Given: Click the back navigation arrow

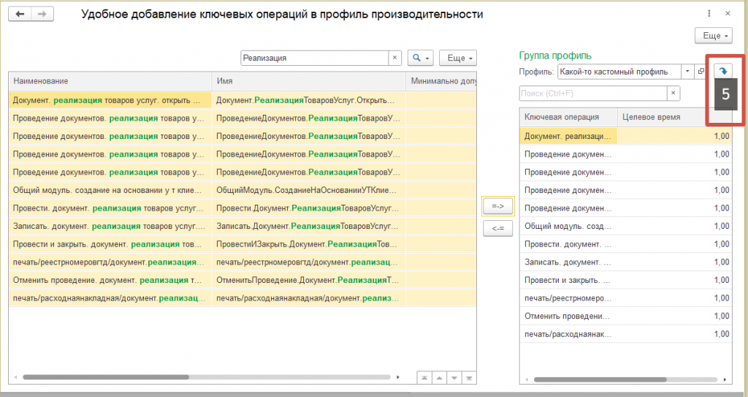Looking at the screenshot, I should coord(20,15).
